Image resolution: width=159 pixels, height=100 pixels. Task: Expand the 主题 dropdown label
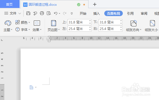8,30
